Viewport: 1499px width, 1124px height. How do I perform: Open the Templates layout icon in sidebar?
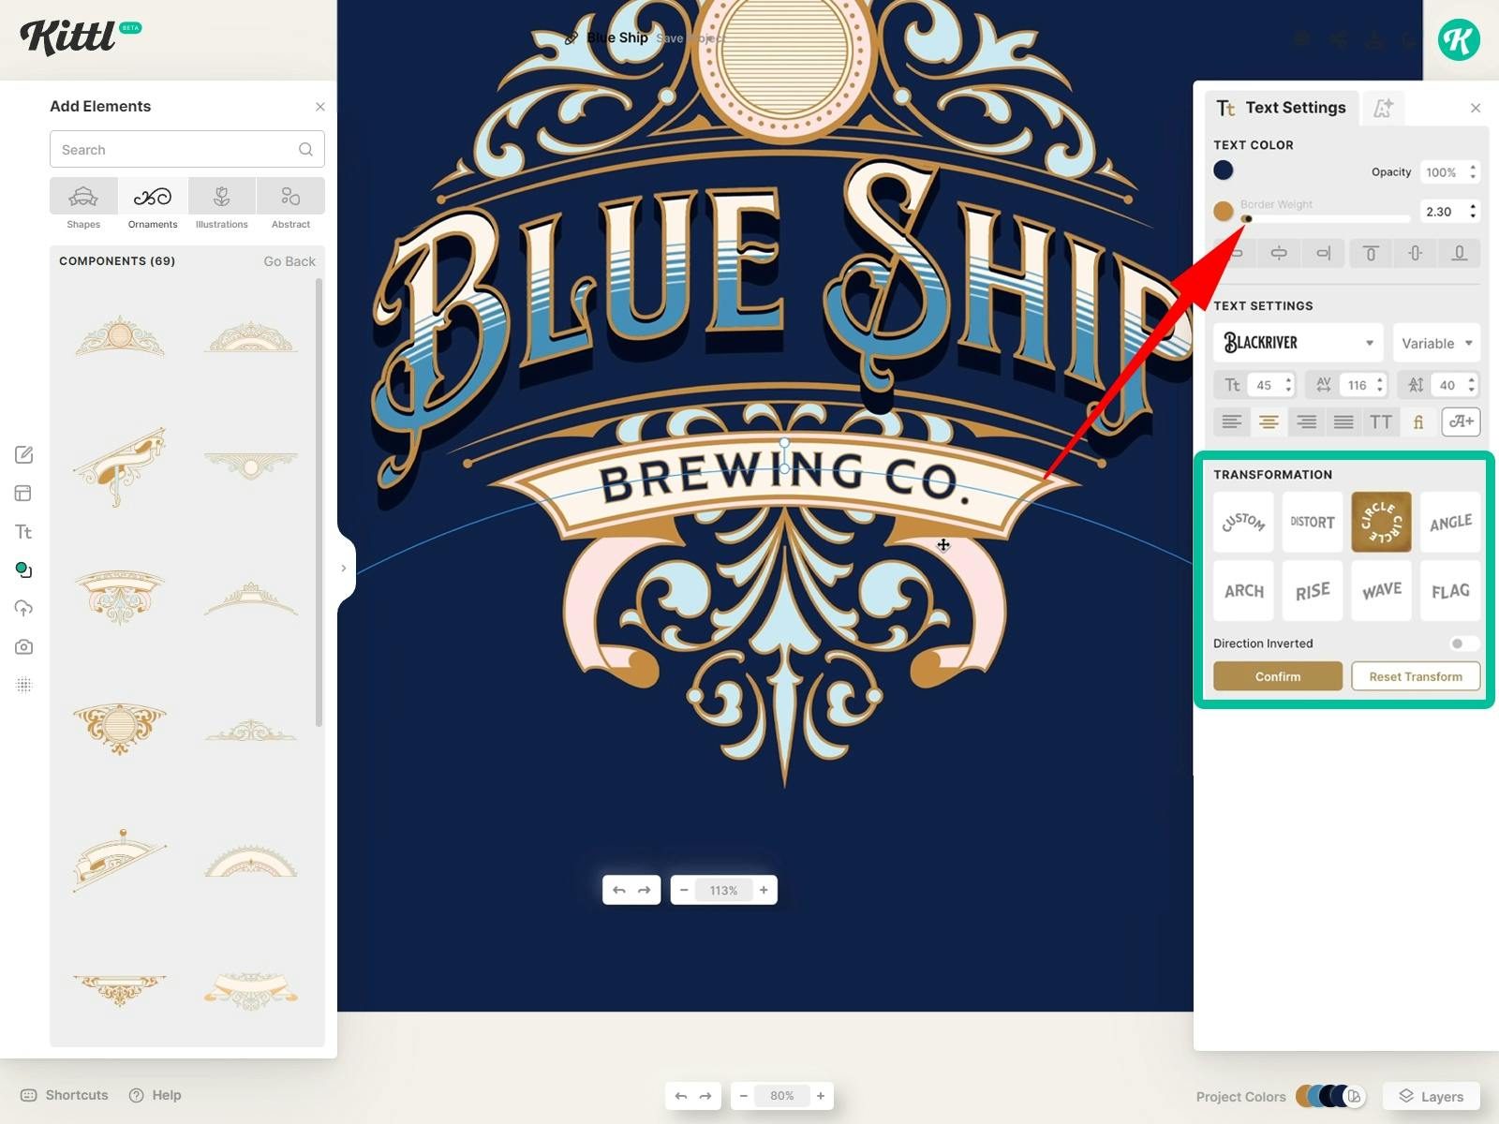[x=24, y=494]
